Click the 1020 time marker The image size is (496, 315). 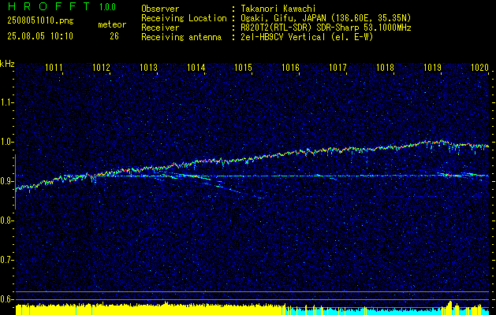(x=480, y=67)
